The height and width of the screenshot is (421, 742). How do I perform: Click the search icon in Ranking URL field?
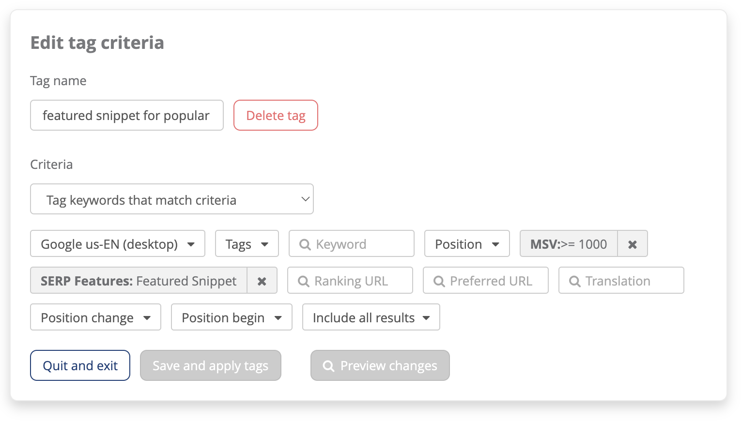point(304,281)
